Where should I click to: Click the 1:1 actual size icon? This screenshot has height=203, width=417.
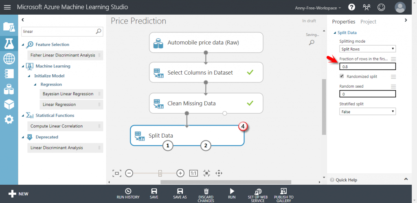[x=193, y=173]
